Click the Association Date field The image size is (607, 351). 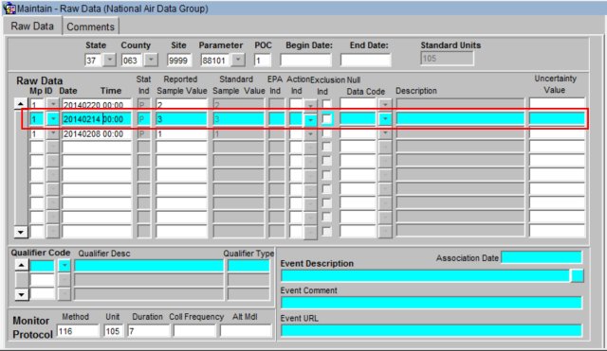[542, 257]
